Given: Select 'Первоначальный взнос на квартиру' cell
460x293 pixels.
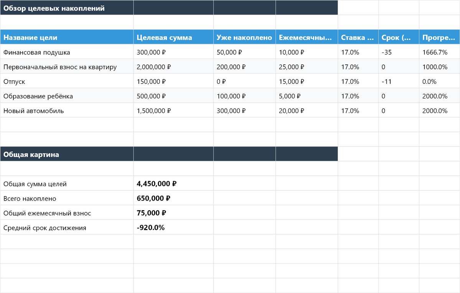Looking at the screenshot, I should [60, 67].
